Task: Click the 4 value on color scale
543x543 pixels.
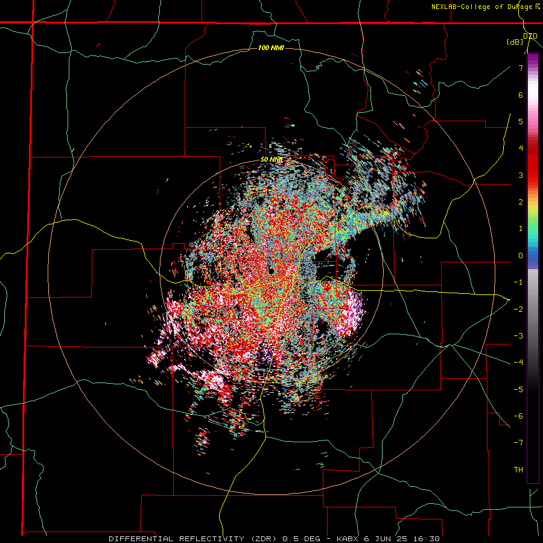Action: (x=521, y=148)
